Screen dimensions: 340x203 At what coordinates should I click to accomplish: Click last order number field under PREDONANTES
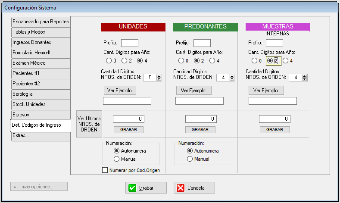(201, 119)
